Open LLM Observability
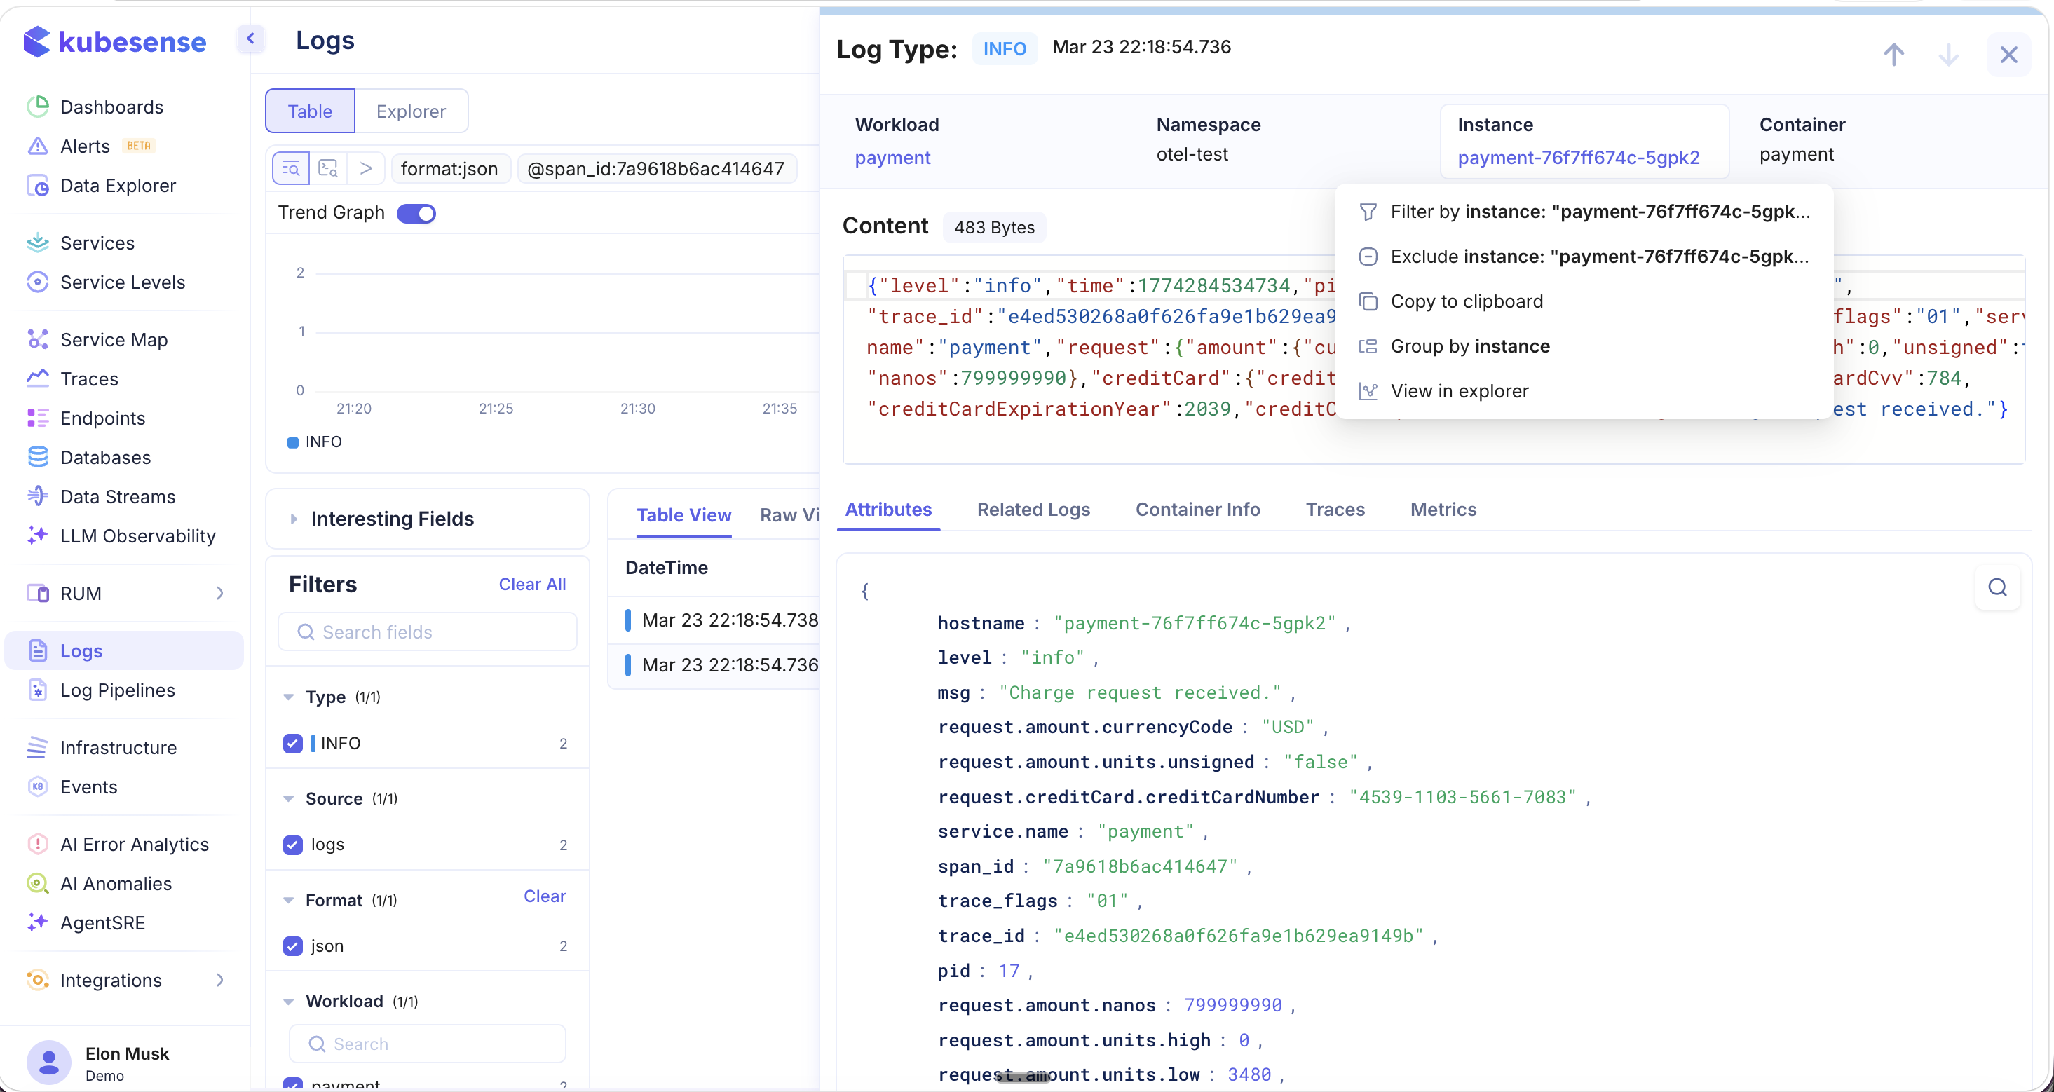Viewport: 2054px width, 1092px height. tap(137, 535)
